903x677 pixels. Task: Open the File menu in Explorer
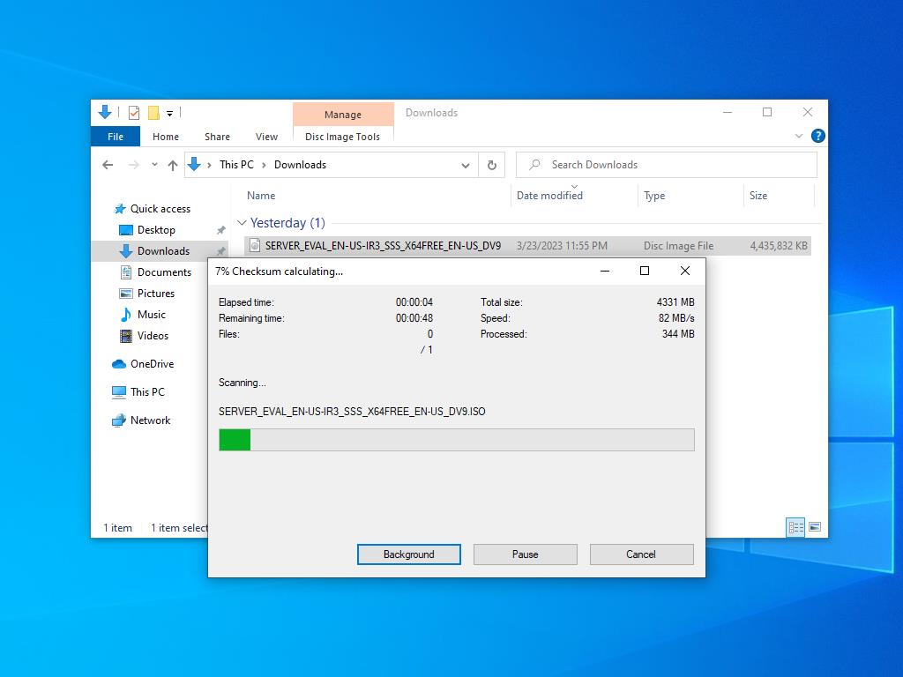tap(116, 137)
